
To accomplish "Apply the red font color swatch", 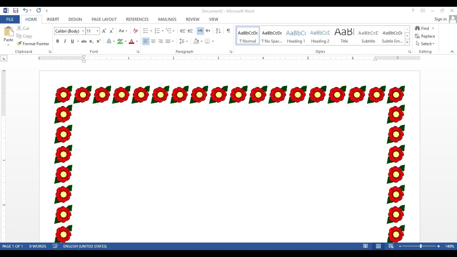I will (x=131, y=41).
